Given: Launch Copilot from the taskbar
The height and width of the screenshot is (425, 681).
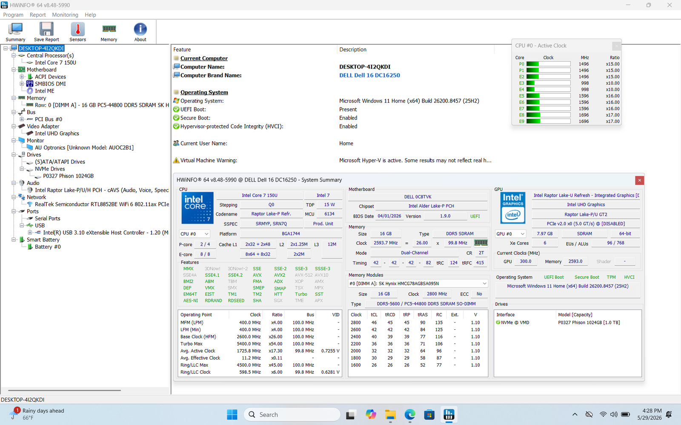Looking at the screenshot, I should click(x=371, y=414).
